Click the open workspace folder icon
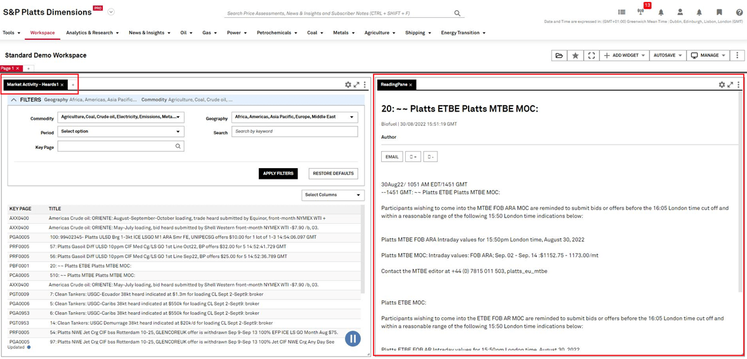The height and width of the screenshot is (359, 747). pos(559,55)
